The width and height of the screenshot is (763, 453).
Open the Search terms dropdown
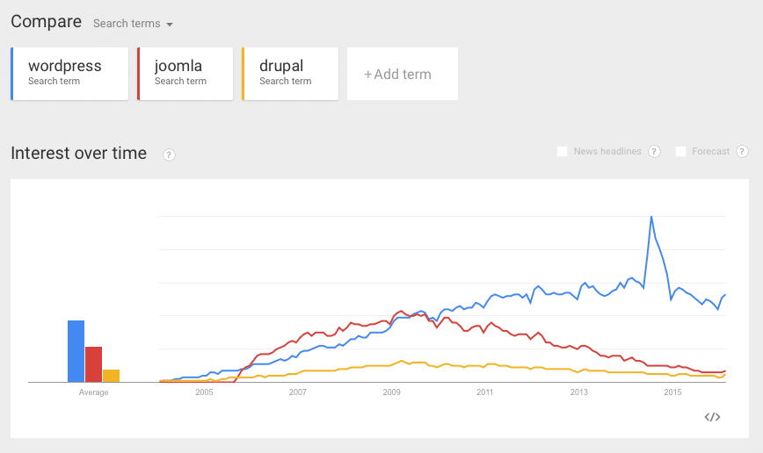pos(133,24)
